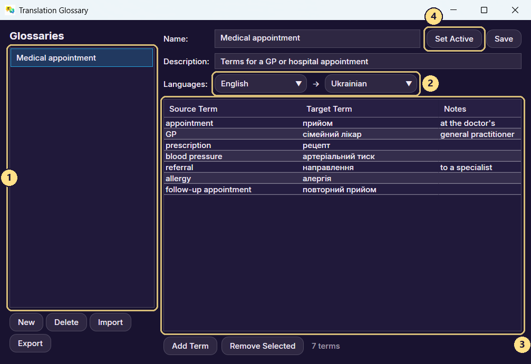Maximize the Translation Glossary window

484,10
